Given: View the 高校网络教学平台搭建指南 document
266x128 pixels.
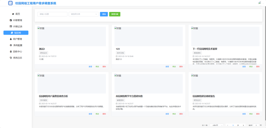Looking at the screenshot, I should point(167,114).
